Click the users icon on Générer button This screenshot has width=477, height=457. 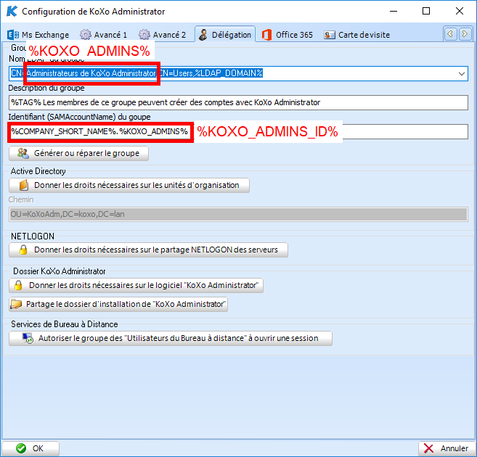tap(23, 153)
